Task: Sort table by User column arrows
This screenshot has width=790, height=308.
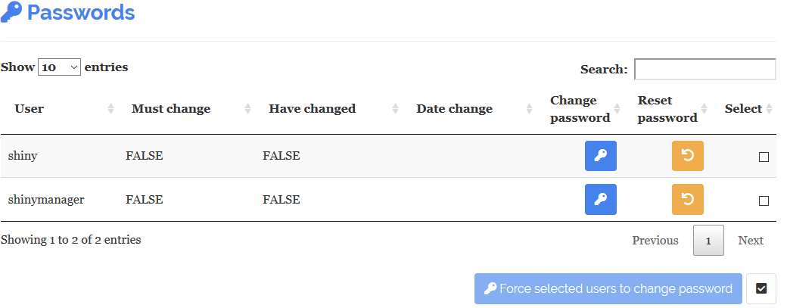Action: (x=110, y=109)
